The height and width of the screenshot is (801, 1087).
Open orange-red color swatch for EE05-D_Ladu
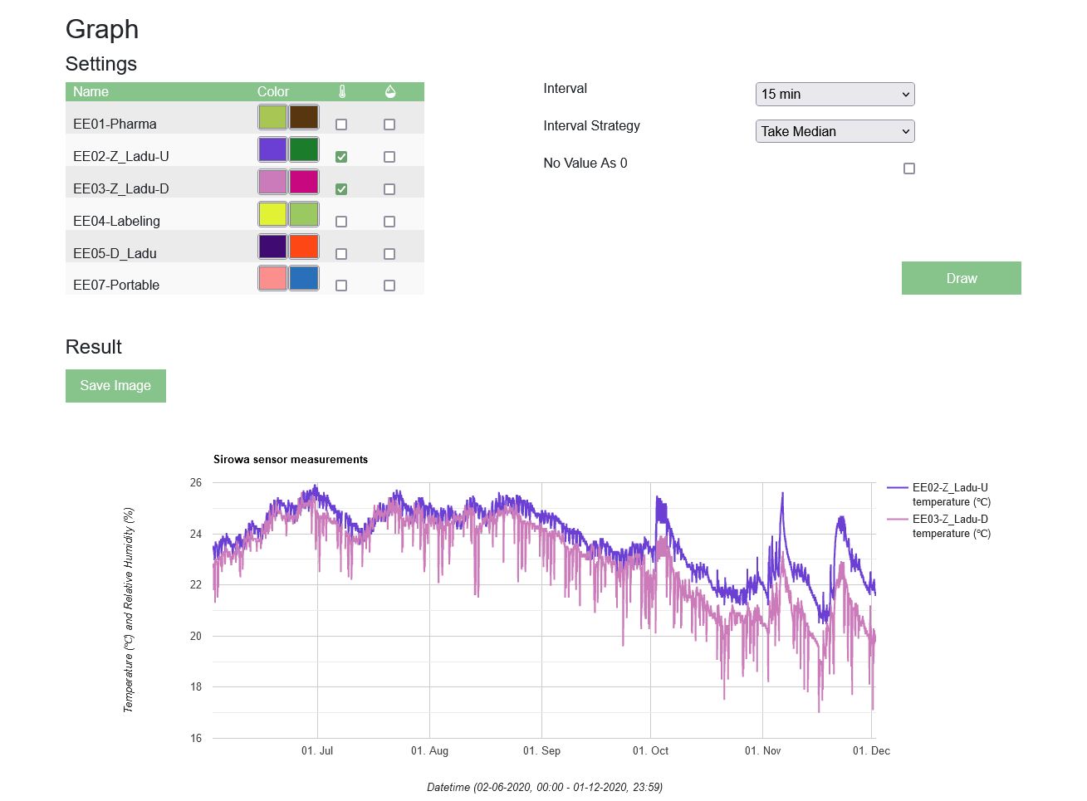(304, 247)
